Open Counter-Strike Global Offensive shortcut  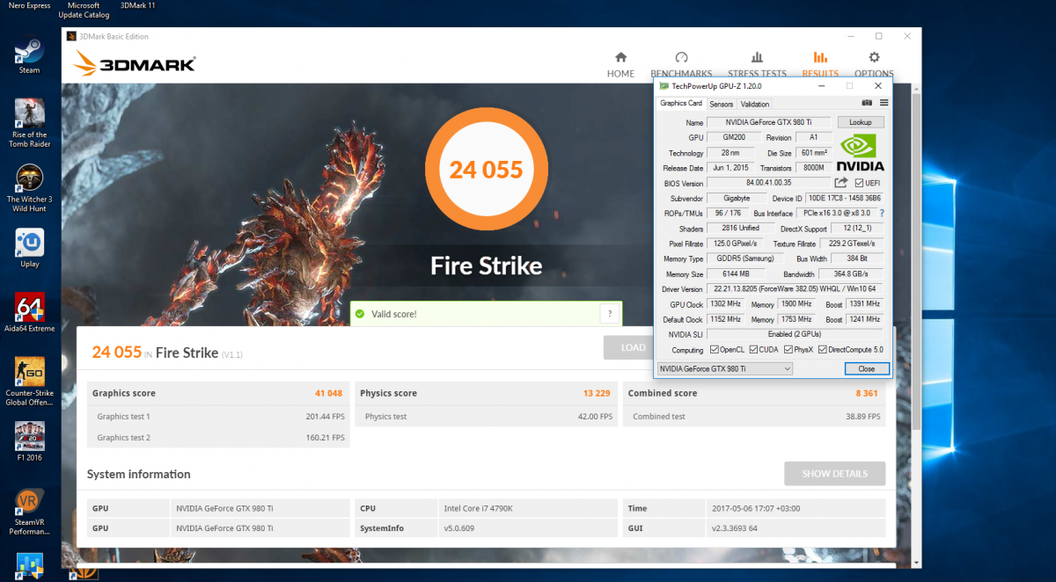[29, 382]
